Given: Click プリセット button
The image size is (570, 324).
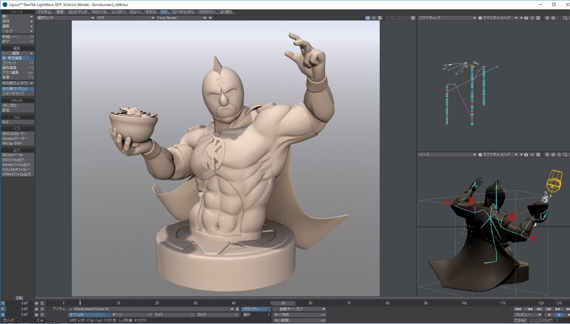Looking at the screenshot, I should (17, 63).
